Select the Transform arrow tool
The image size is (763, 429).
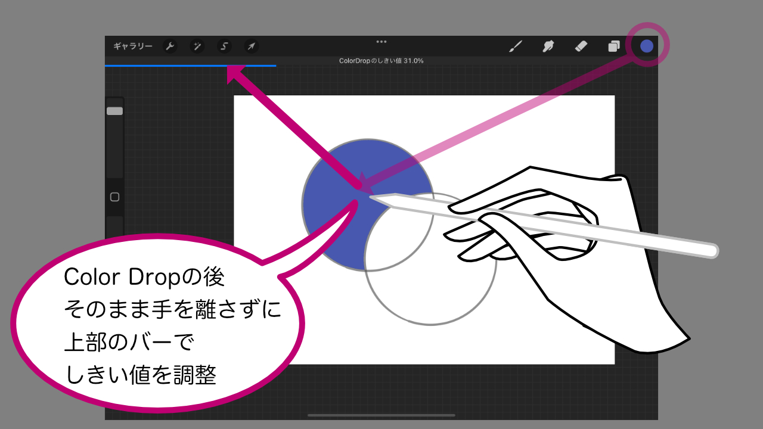click(x=252, y=46)
